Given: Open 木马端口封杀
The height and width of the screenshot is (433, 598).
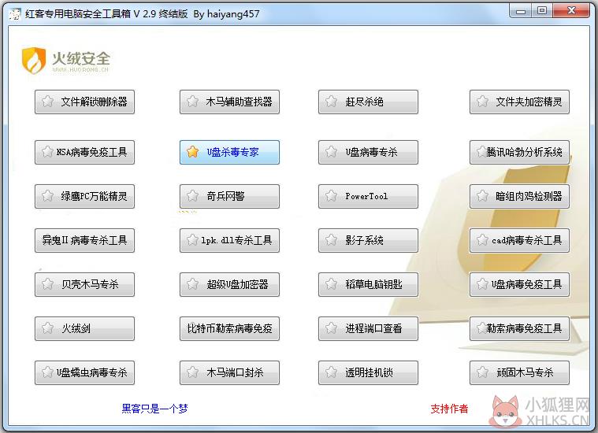Looking at the screenshot, I should point(229,373).
